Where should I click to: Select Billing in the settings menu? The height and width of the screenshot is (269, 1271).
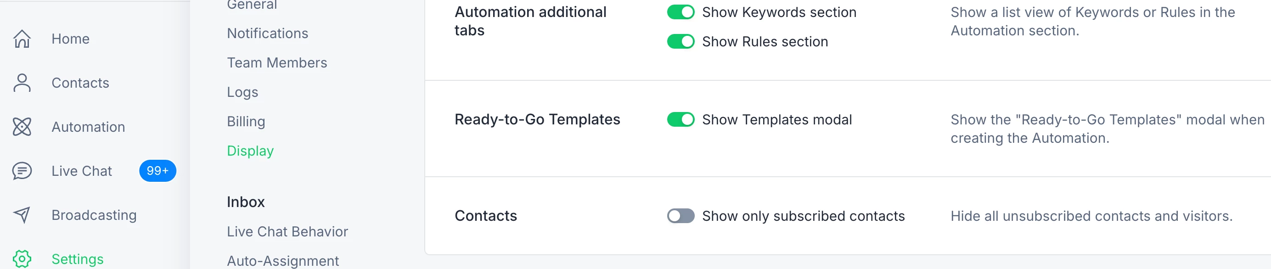(x=246, y=122)
